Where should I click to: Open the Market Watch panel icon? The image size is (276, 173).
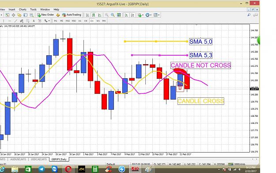click(x=7, y=15)
